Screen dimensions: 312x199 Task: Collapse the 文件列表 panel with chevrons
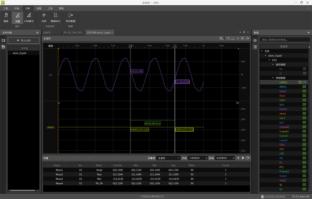click(37, 32)
